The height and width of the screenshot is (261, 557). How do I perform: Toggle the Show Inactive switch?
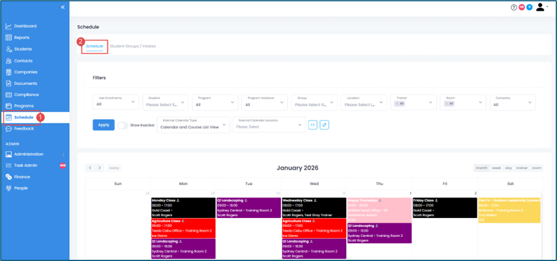122,125
